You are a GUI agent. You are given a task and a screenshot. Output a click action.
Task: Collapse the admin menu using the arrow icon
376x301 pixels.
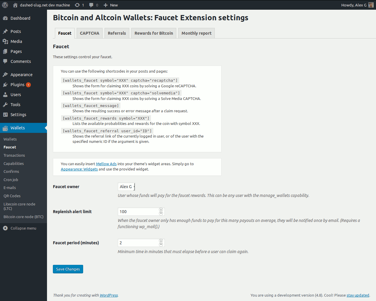click(x=5, y=228)
